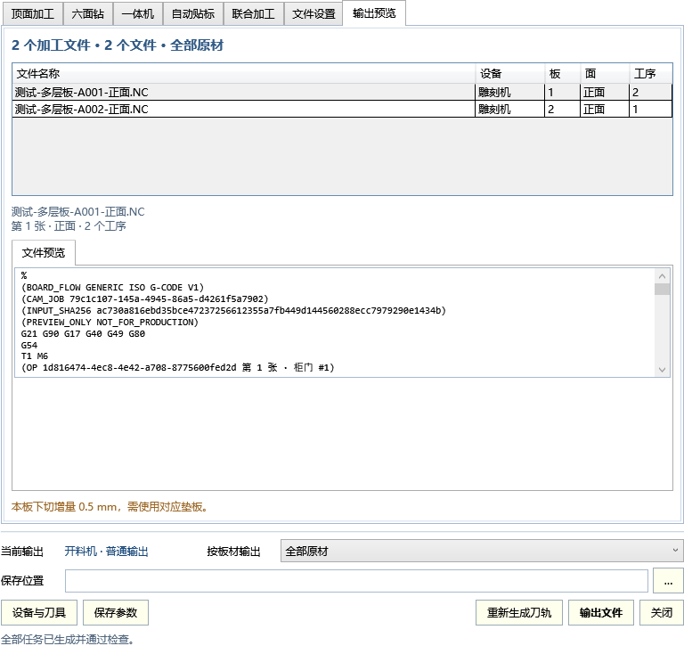Screen dimensions: 684x646
Task: Click 正面 cell in A002 row
Action: point(605,109)
